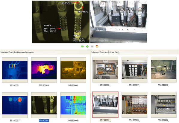Click the file name label 95180007_

[x=134, y=85]
